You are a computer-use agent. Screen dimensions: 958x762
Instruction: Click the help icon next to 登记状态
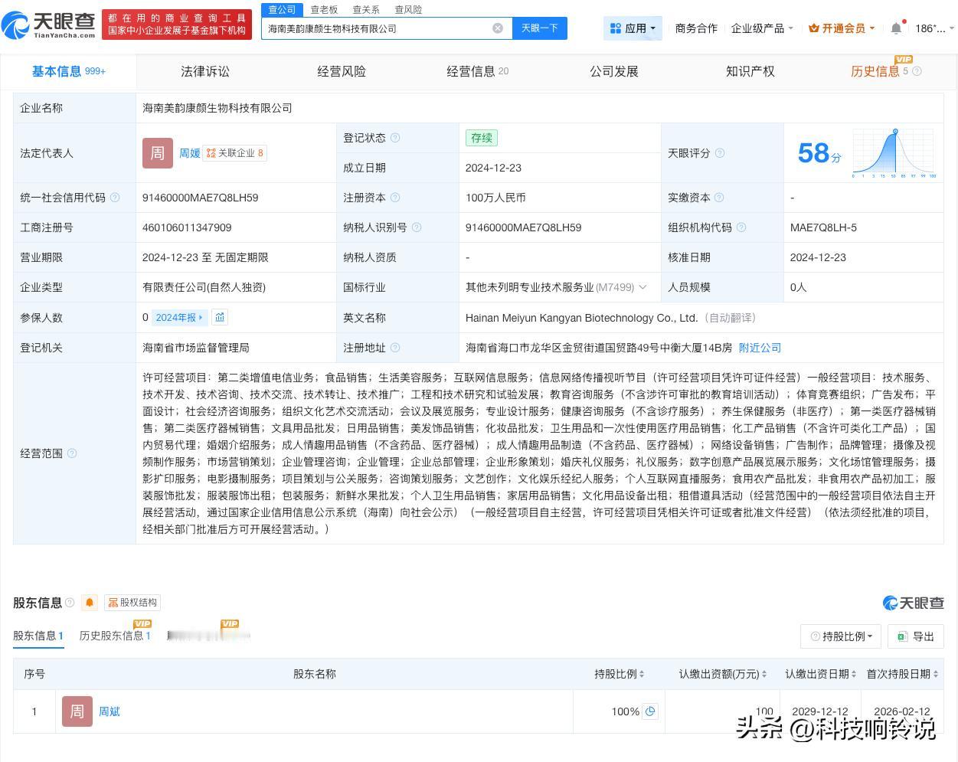pyautogui.click(x=395, y=138)
